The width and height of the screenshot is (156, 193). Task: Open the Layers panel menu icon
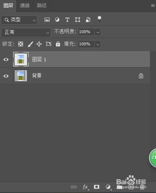[153, 6]
